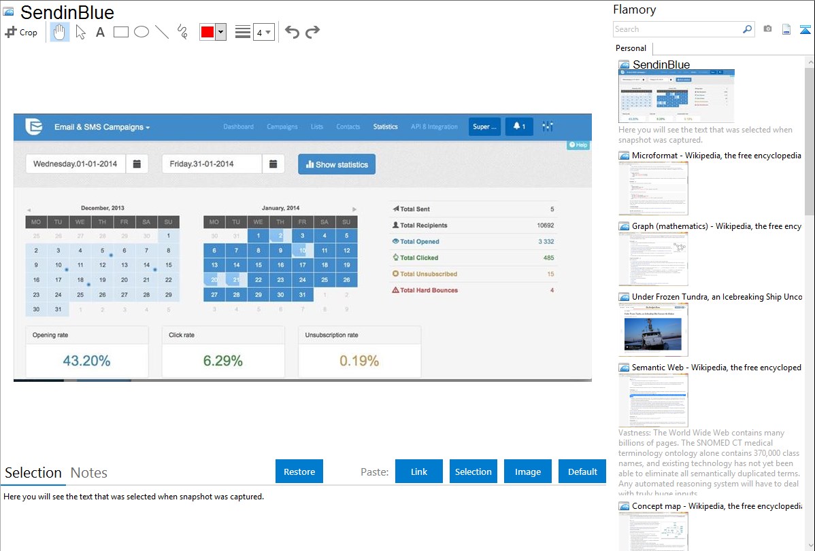
Task: Open the start date calendar icon
Action: [x=137, y=164]
